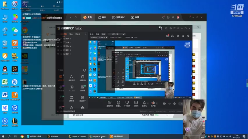
Task: Edit the 英雄联盟·大神教学 category field
Action: 99,37
